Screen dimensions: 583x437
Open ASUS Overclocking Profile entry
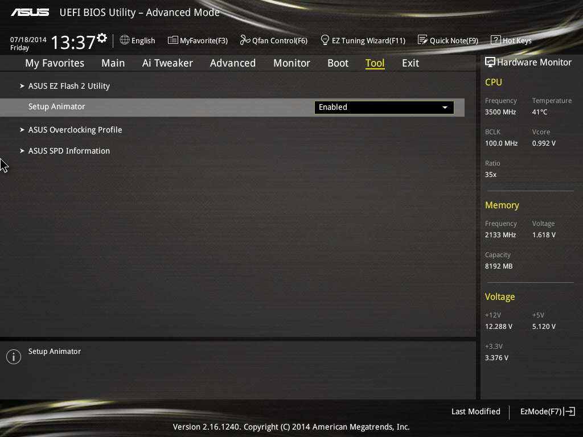pyautogui.click(x=75, y=130)
